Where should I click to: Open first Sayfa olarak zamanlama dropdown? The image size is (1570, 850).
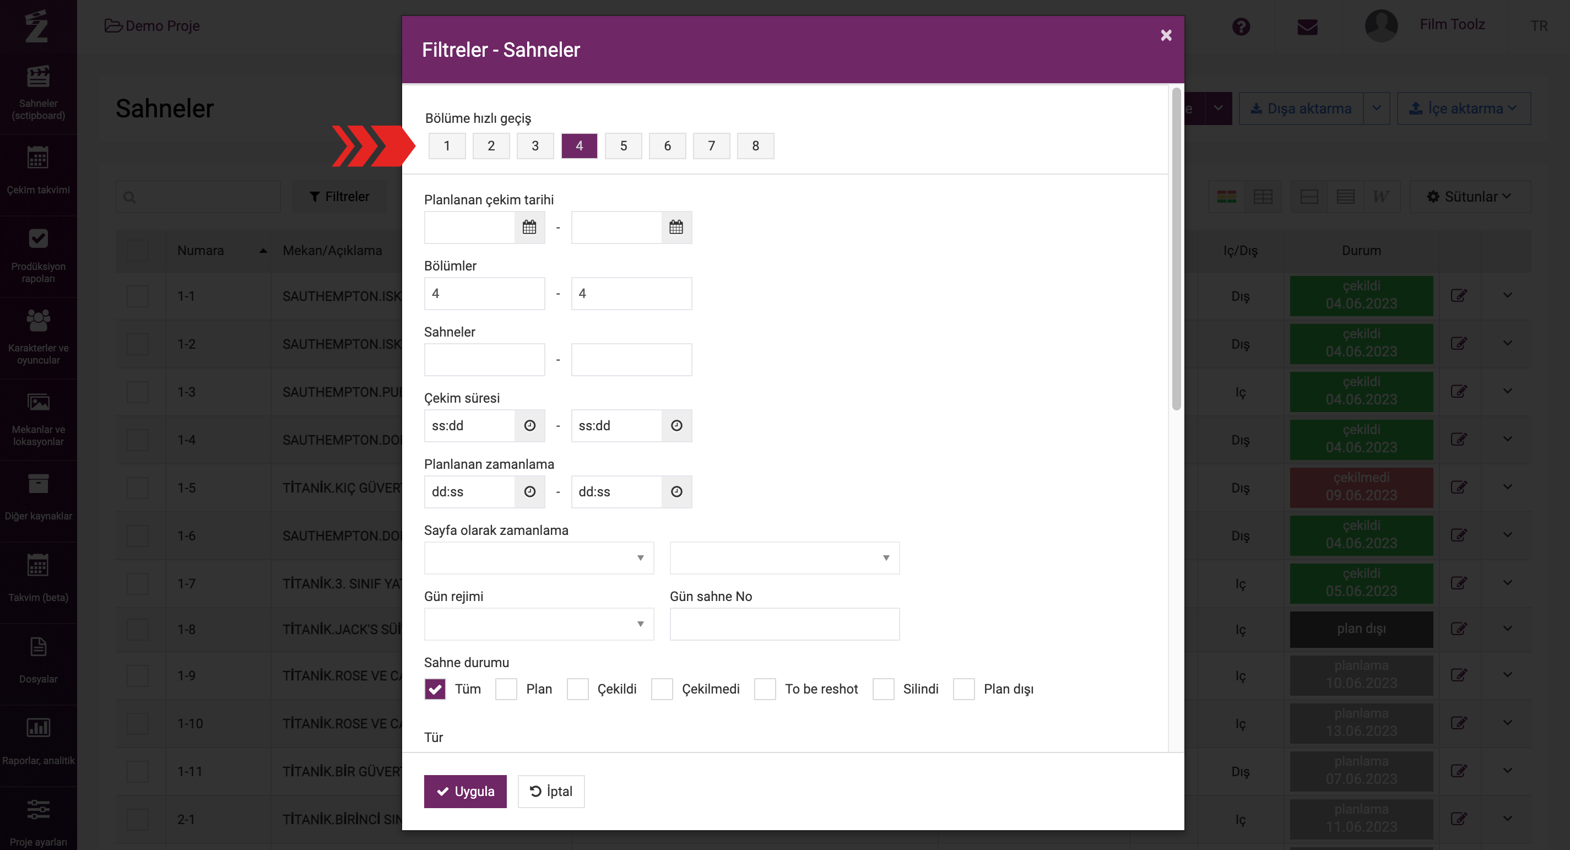(539, 558)
